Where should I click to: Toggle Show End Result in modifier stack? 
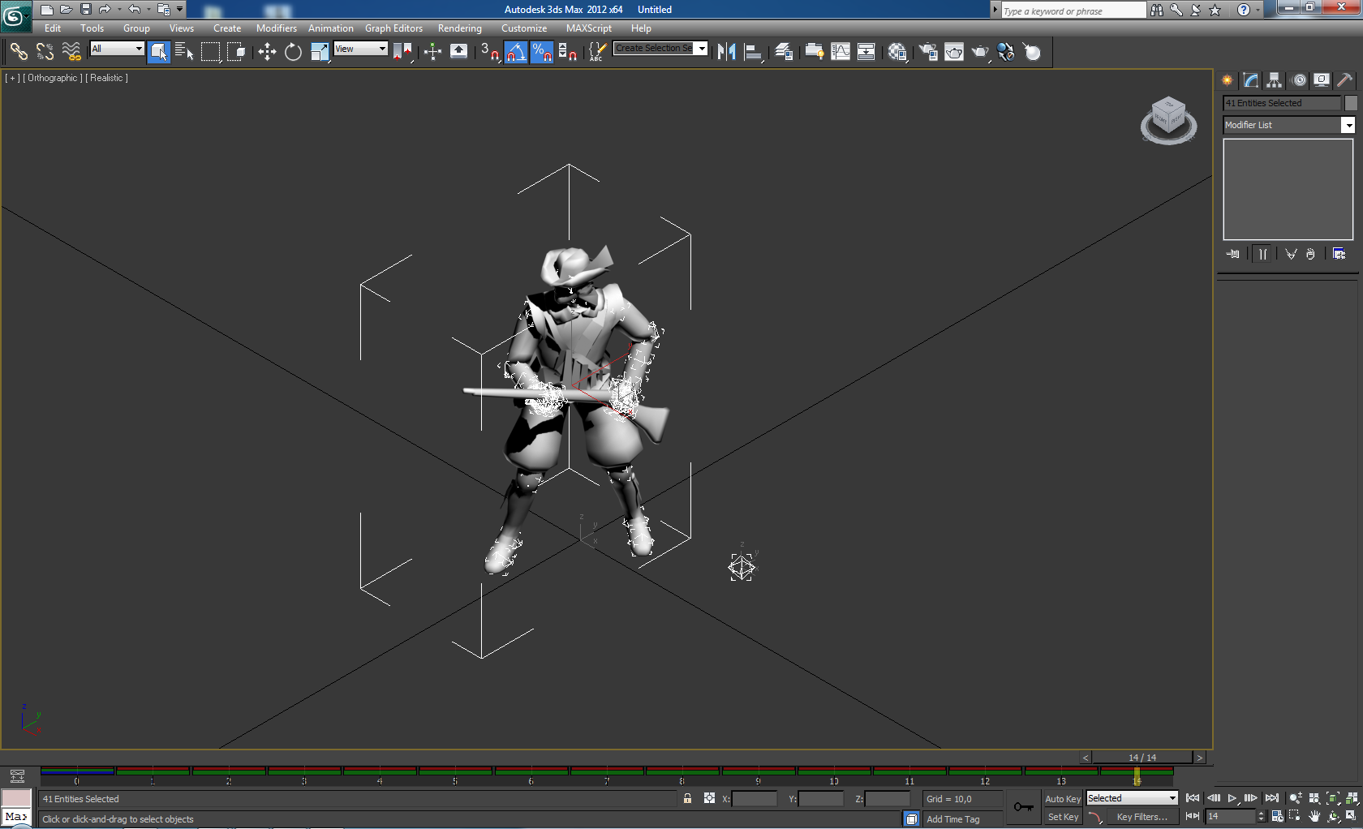[1262, 254]
